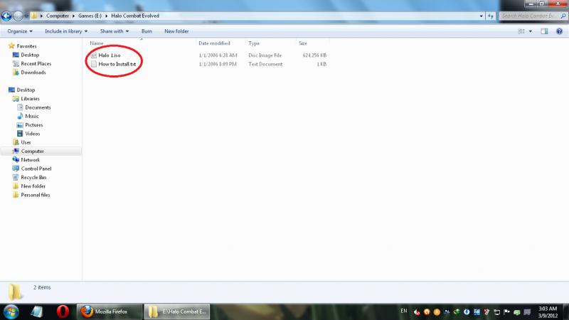Open Desktop under Favorites

coord(30,55)
